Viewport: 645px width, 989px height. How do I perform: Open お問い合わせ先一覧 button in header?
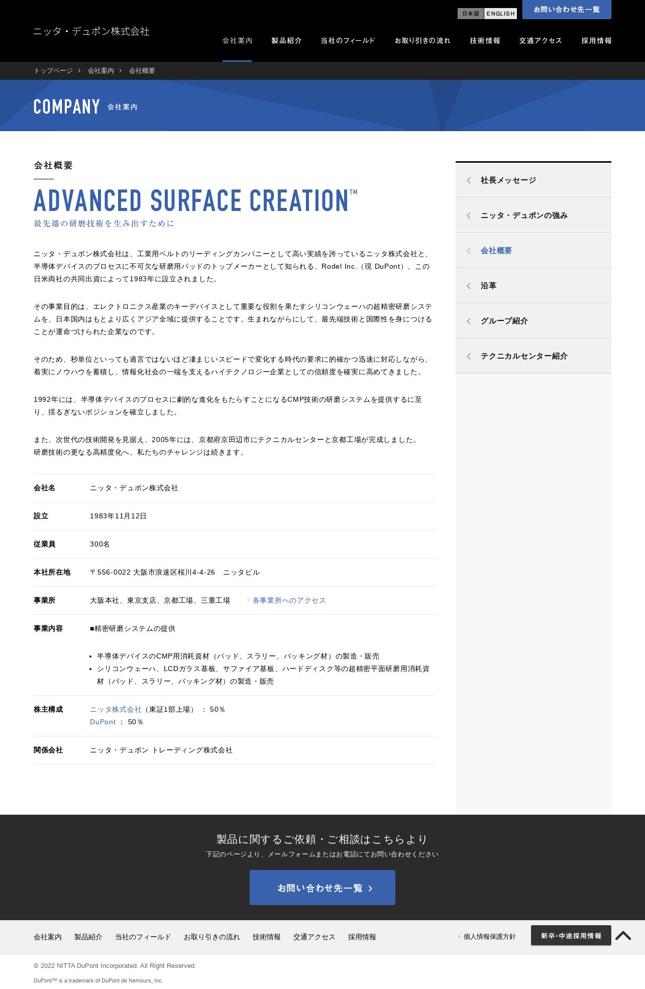point(567,10)
